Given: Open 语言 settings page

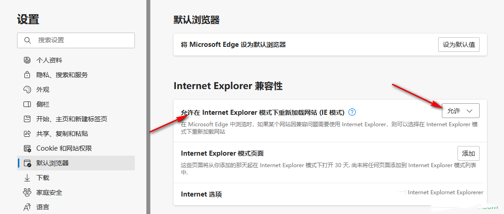Looking at the screenshot, I should (76, 207).
